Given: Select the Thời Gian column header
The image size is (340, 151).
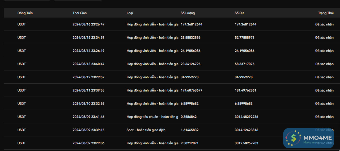Looking at the screenshot, I should tap(80, 13).
